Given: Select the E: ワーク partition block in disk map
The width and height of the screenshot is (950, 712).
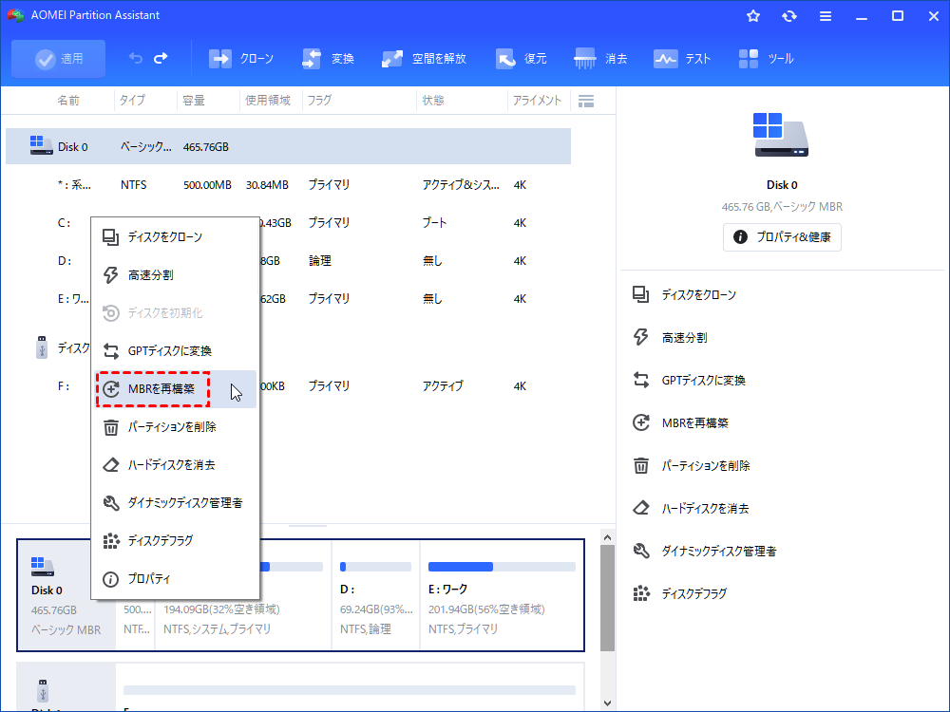Looking at the screenshot, I should (502, 595).
